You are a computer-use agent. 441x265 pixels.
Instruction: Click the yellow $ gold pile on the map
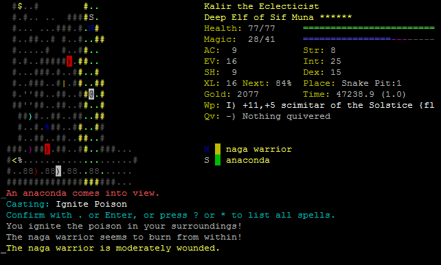(20, 6)
